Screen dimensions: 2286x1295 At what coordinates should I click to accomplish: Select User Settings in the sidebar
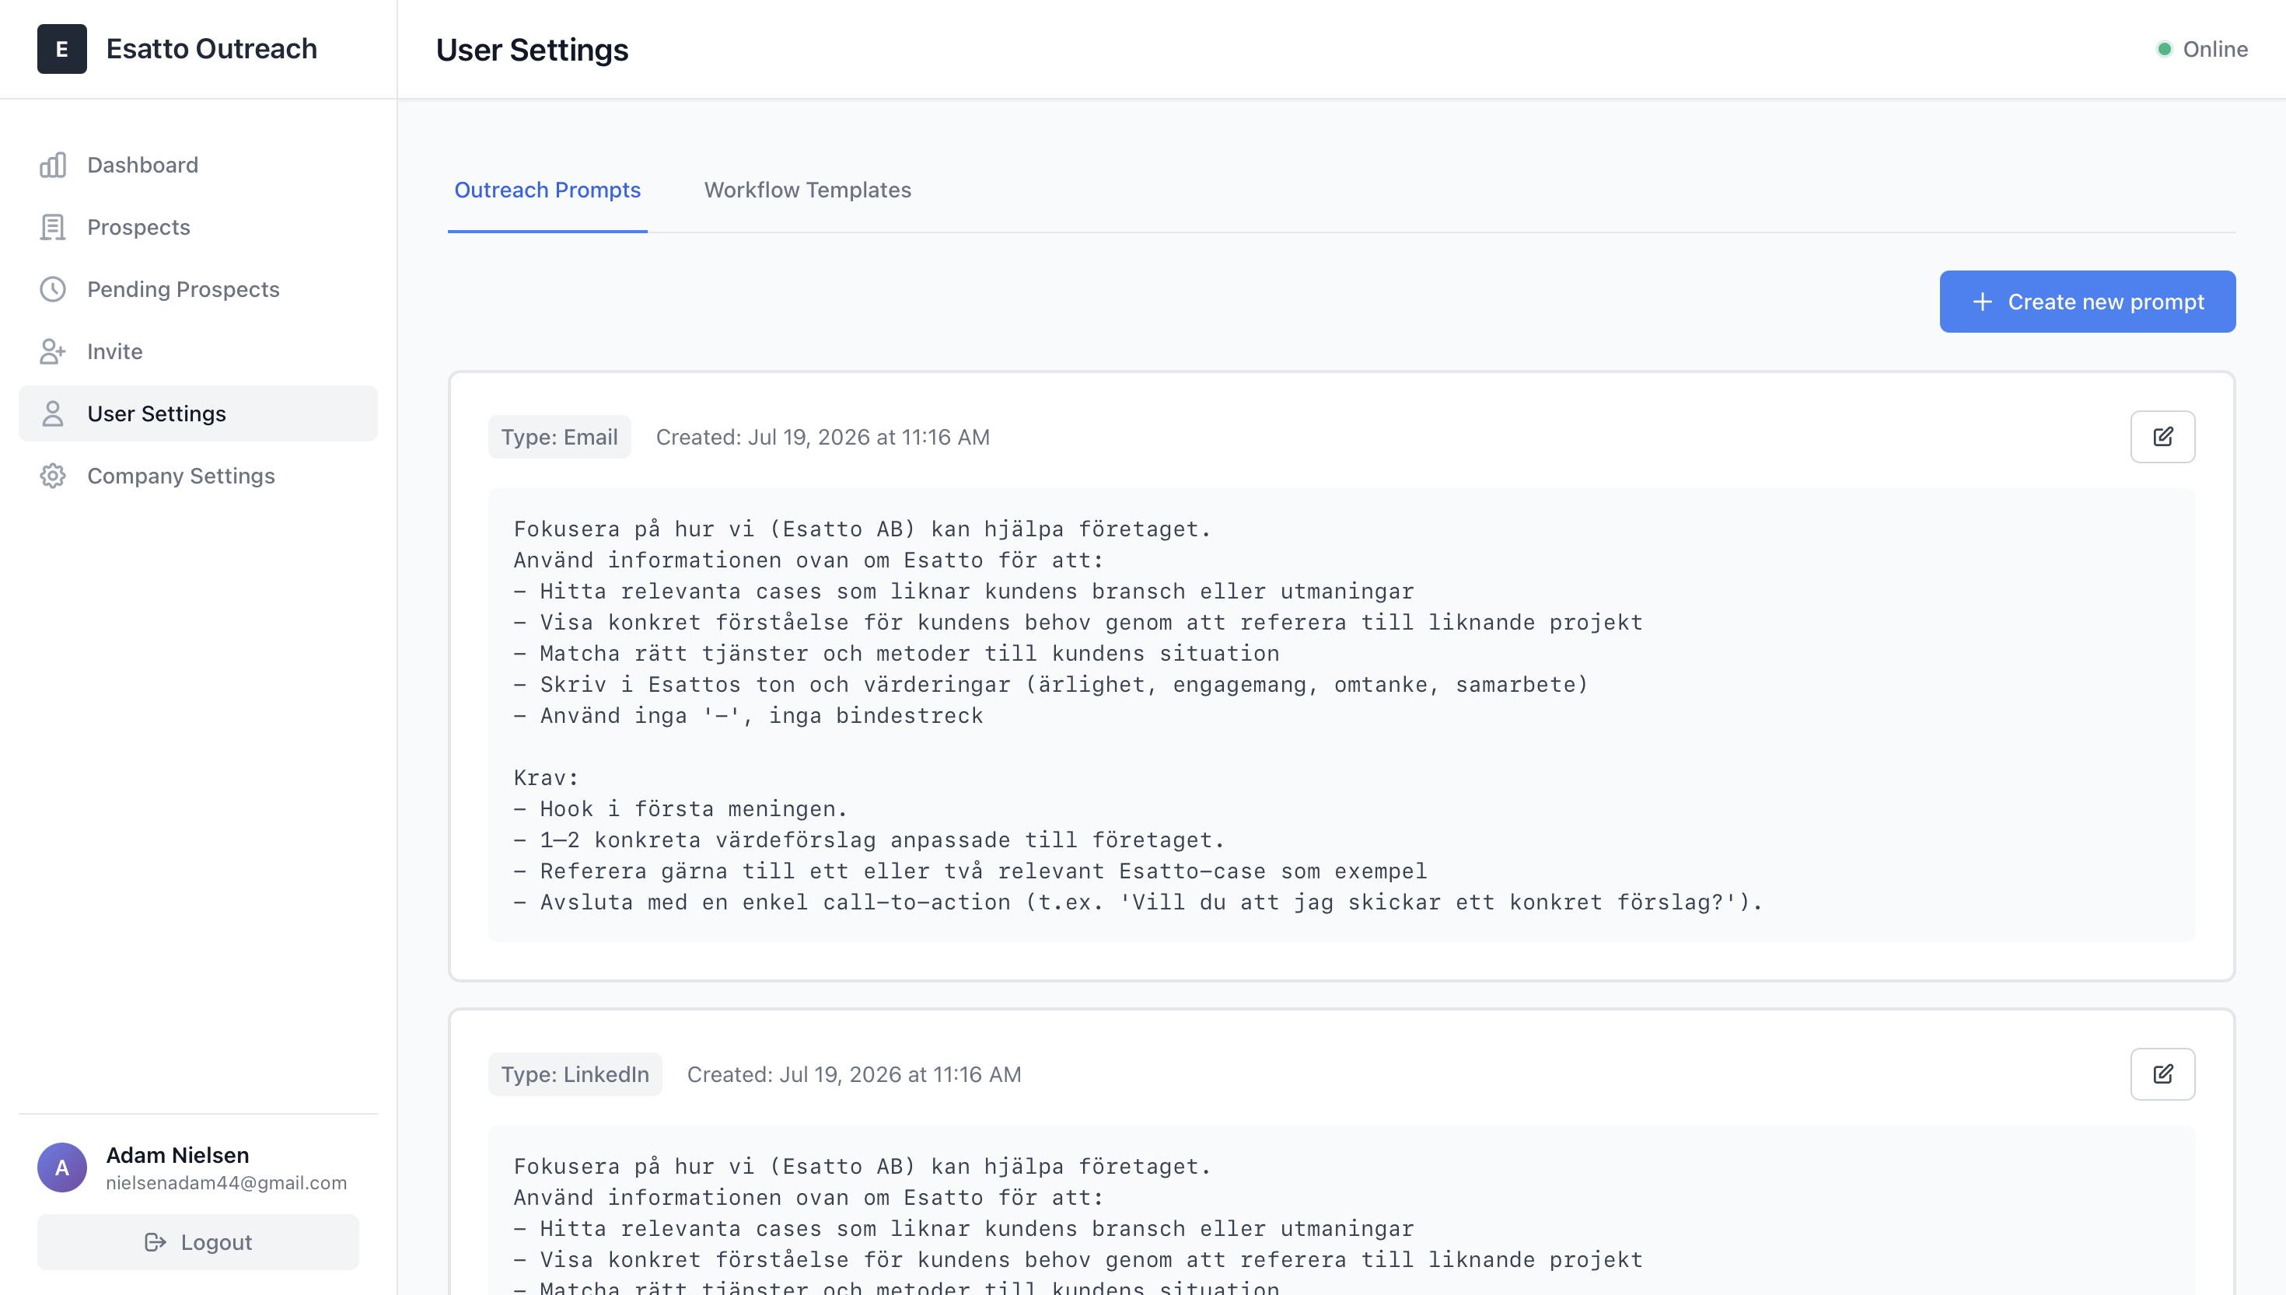tap(197, 414)
